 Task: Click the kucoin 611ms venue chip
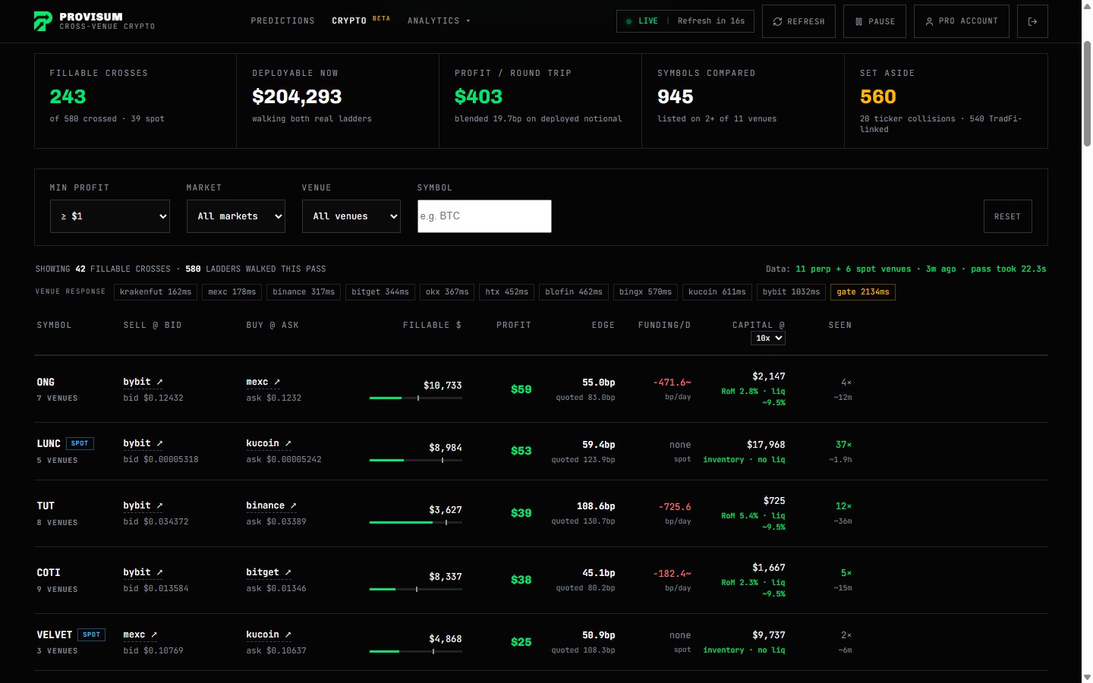click(x=717, y=292)
